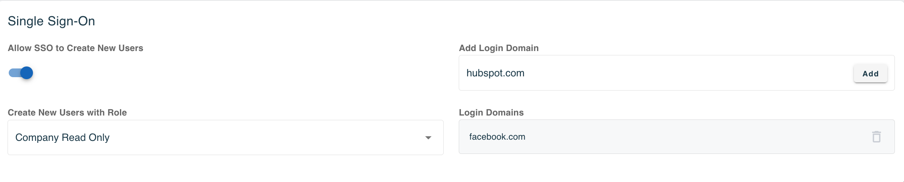The height and width of the screenshot is (182, 904).
Task: Click the Create New Users with Role label
Action: click(x=67, y=113)
